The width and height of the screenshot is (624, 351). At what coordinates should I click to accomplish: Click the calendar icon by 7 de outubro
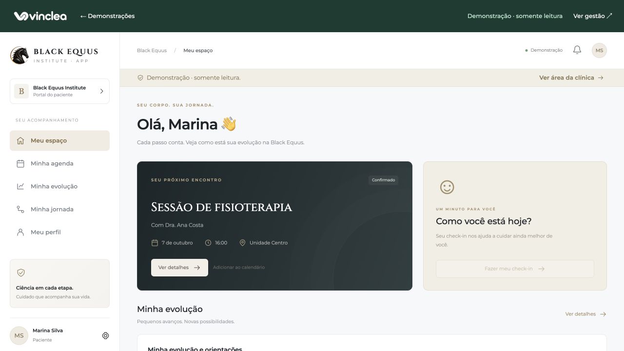tap(155, 243)
